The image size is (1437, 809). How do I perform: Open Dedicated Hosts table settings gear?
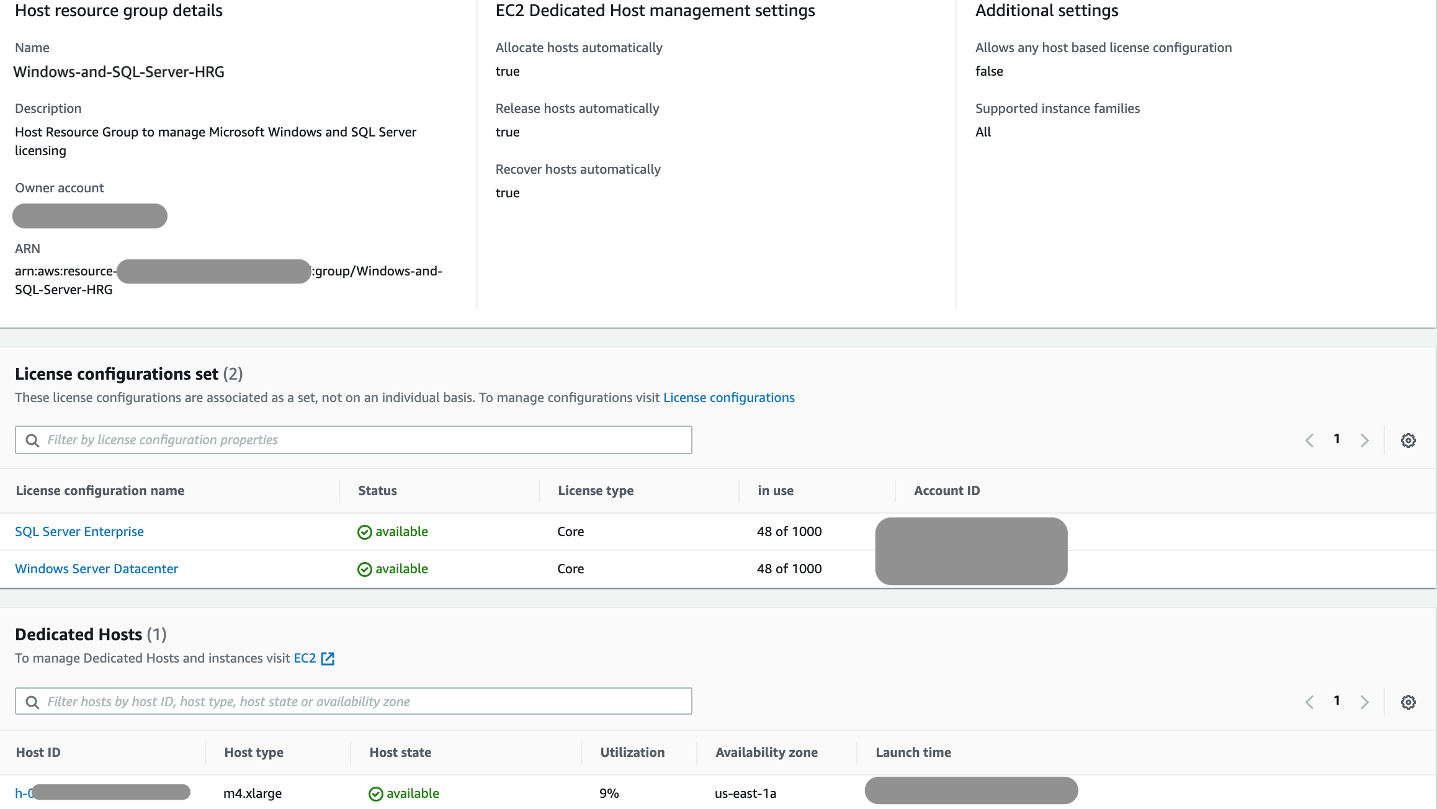point(1408,702)
